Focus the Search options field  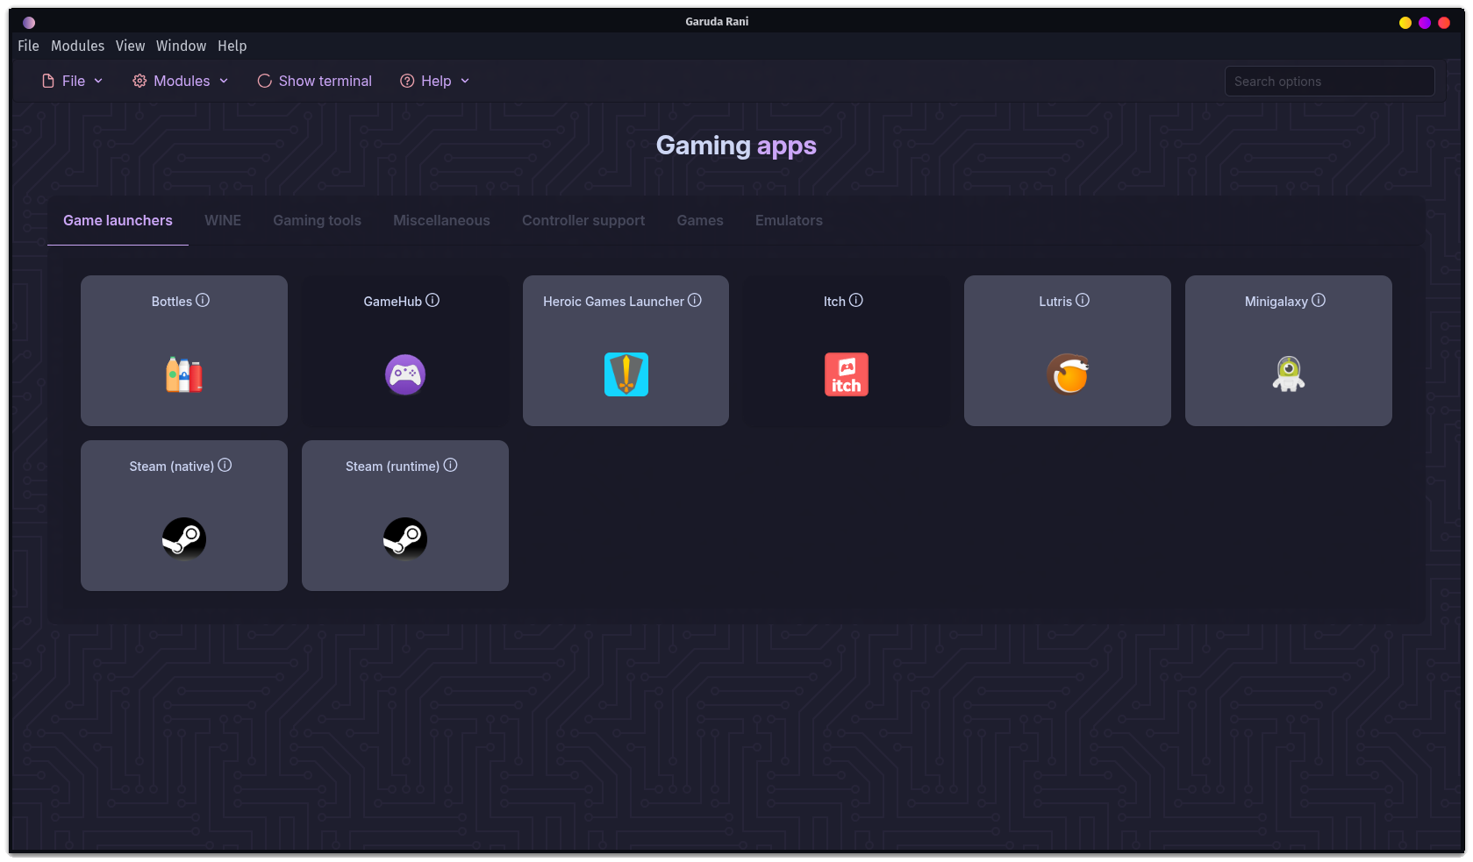click(1329, 82)
